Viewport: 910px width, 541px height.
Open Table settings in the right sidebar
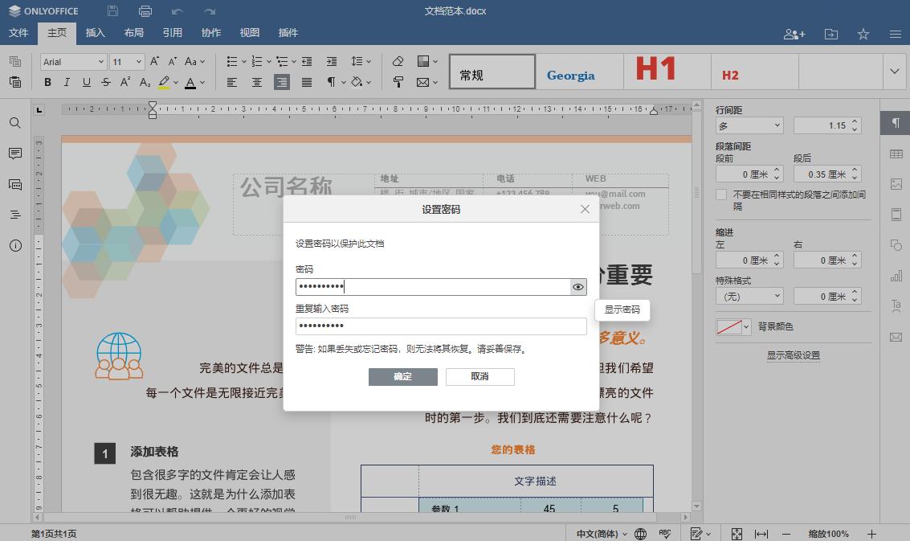tap(896, 153)
